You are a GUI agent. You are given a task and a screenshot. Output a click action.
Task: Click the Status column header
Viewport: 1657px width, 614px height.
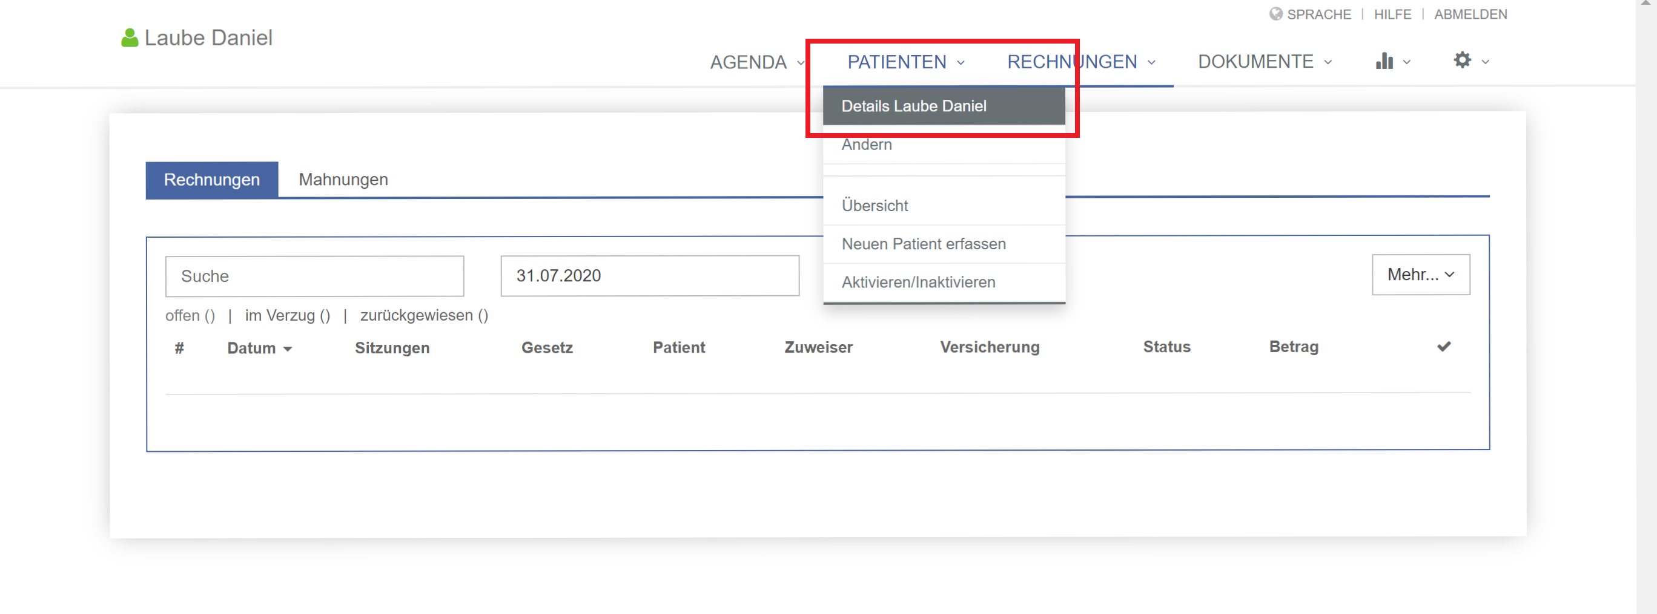click(x=1166, y=347)
